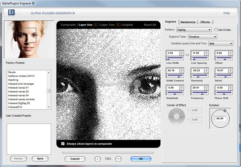
Task: Switch to the Randomize tab
Action: (x=188, y=22)
